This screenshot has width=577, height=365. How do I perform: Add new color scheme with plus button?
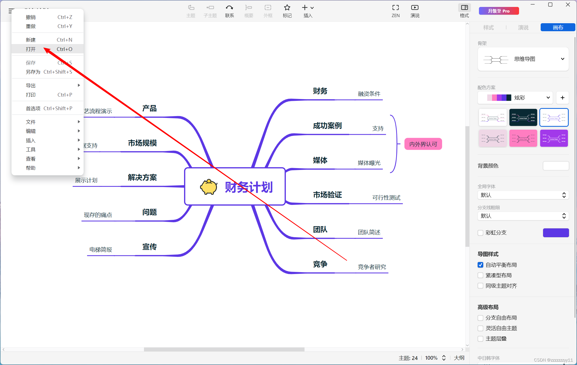tap(562, 98)
